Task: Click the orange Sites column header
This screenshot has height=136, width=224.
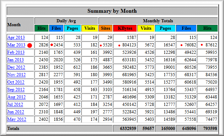Action: (106, 28)
